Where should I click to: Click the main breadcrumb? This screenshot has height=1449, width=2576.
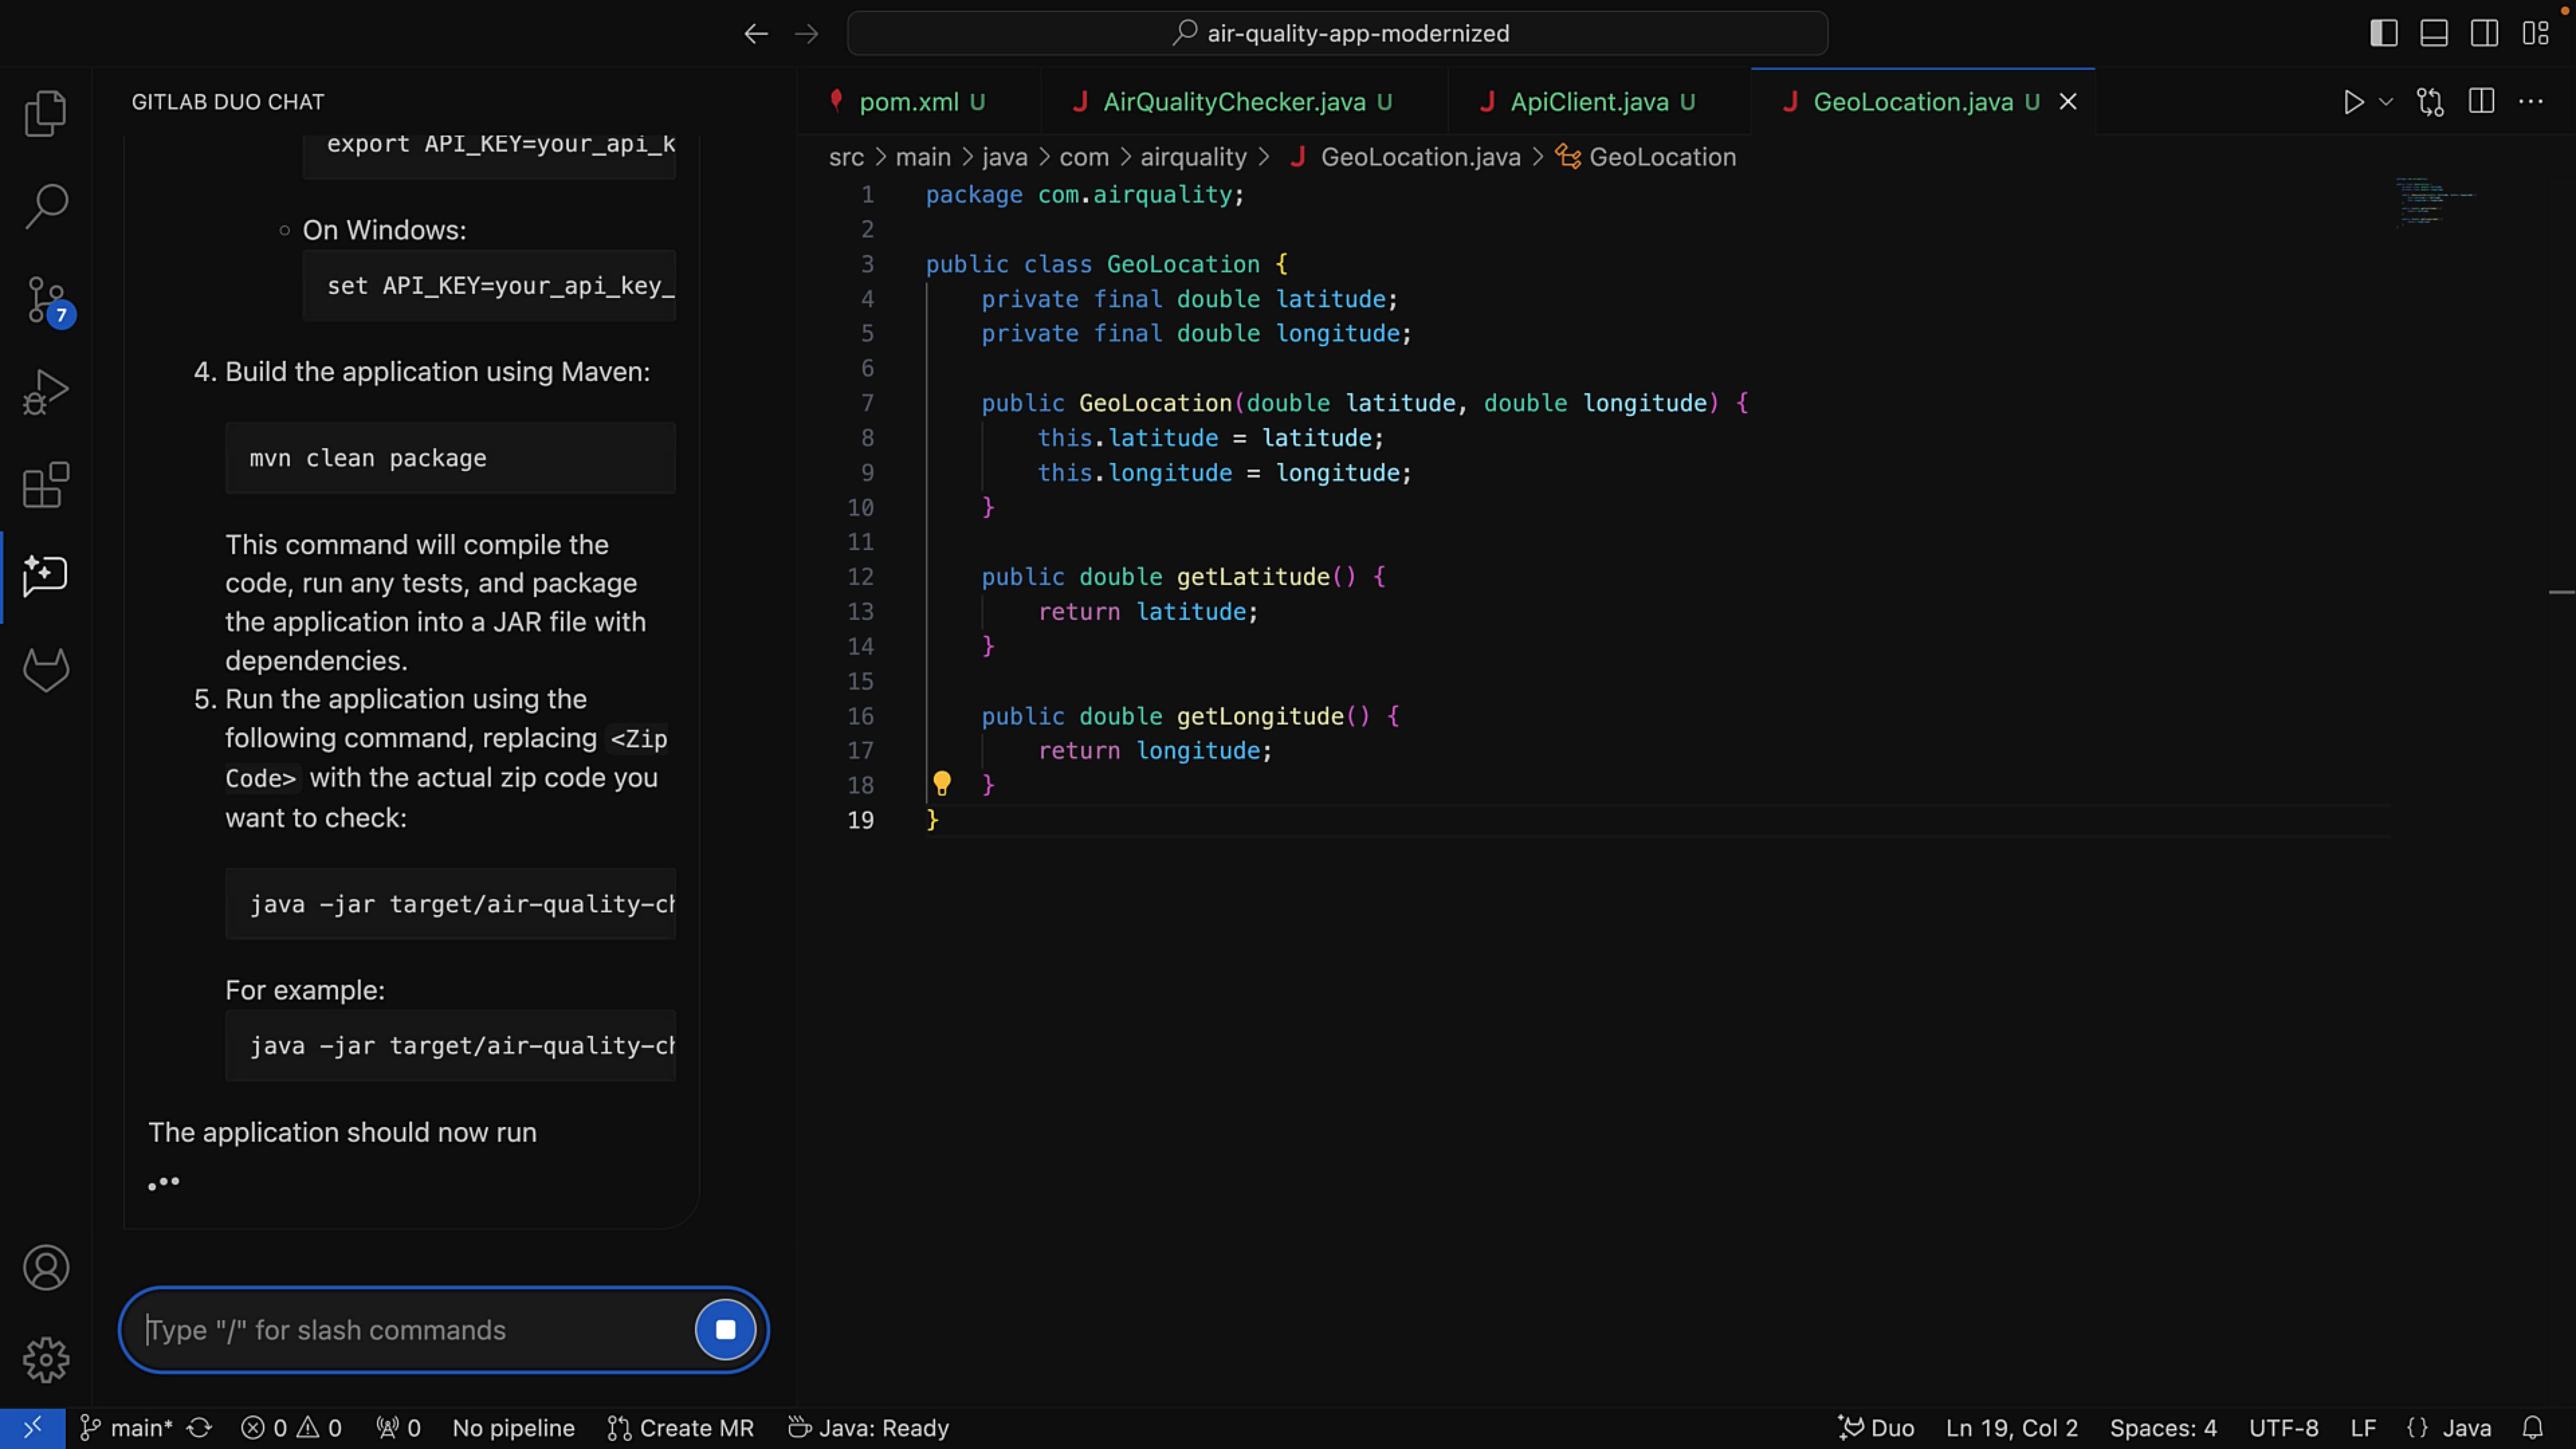(x=923, y=157)
